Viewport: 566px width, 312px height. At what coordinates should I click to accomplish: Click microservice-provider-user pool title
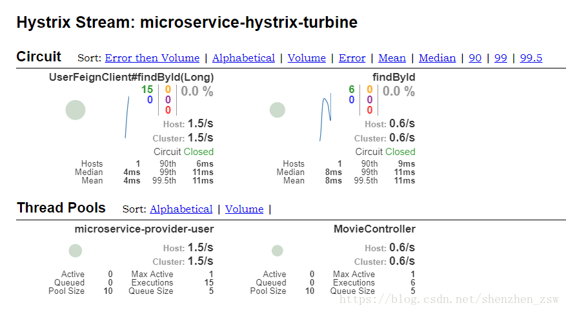coord(144,229)
